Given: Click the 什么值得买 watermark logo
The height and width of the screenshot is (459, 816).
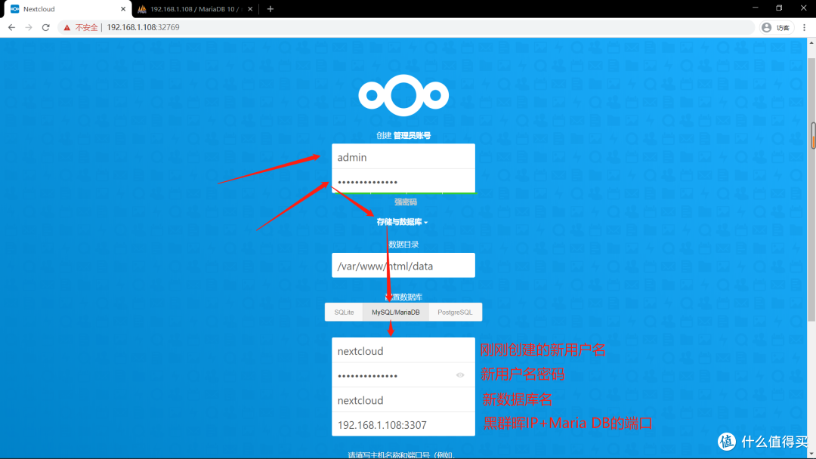Looking at the screenshot, I should (x=726, y=442).
